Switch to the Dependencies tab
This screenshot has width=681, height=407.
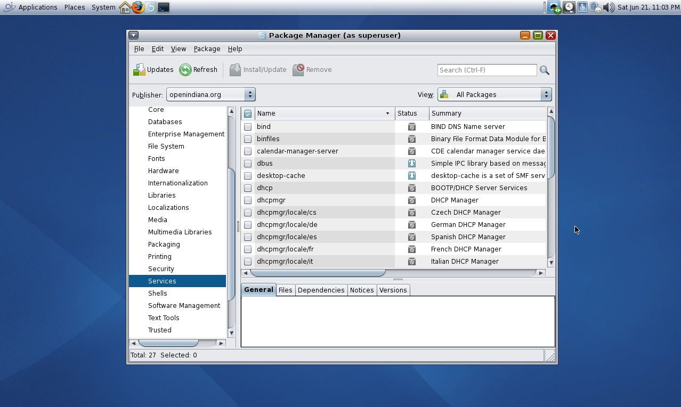[321, 290]
